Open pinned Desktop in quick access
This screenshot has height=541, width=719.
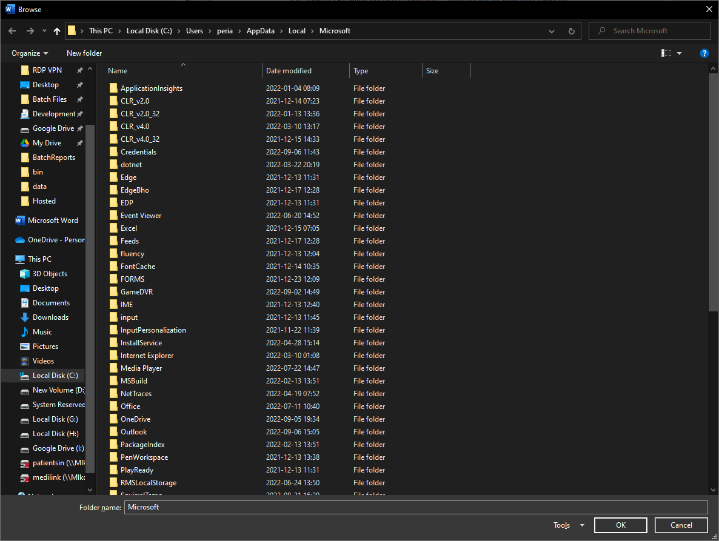click(x=45, y=85)
